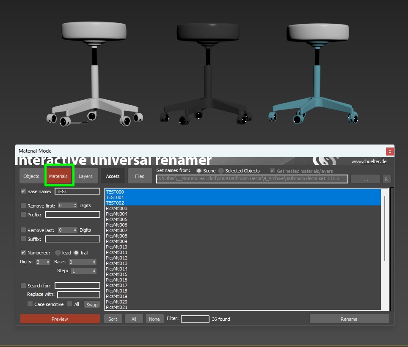Screen dimensions: 408x347
Task: Select PicsMtl012 in the list
Action: coord(243,257)
